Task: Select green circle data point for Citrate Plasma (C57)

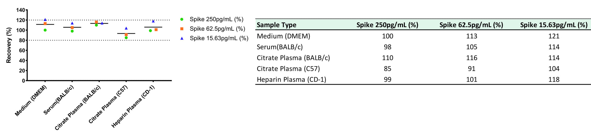Action: [x=126, y=38]
